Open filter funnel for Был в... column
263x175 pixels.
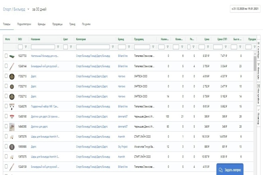tap(240, 47)
